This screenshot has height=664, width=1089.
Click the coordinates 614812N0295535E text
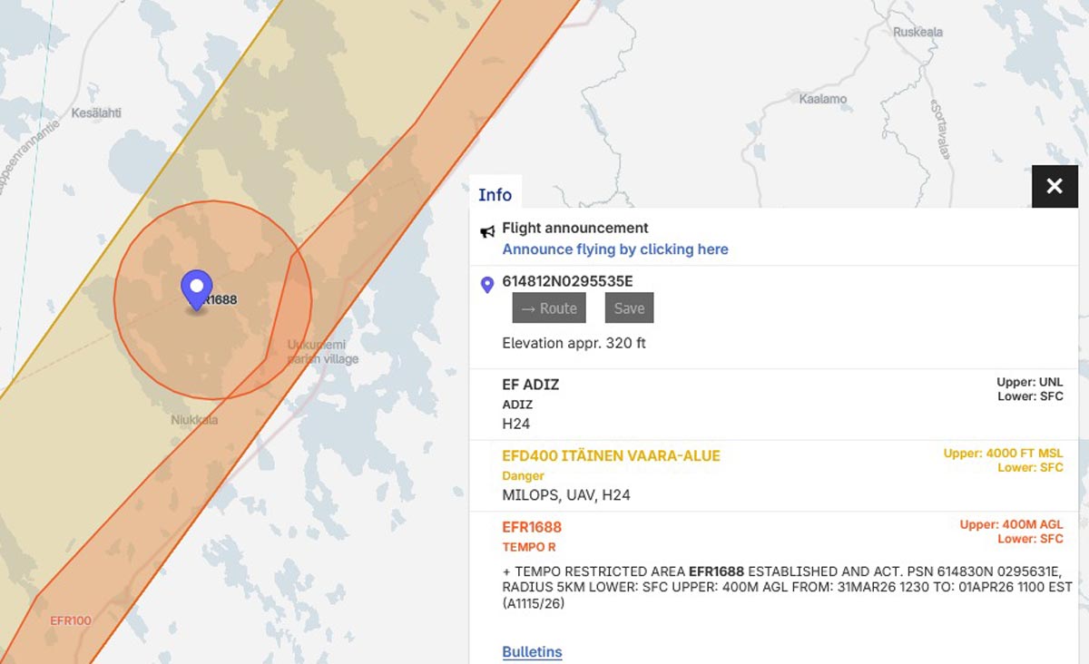pyautogui.click(x=567, y=281)
